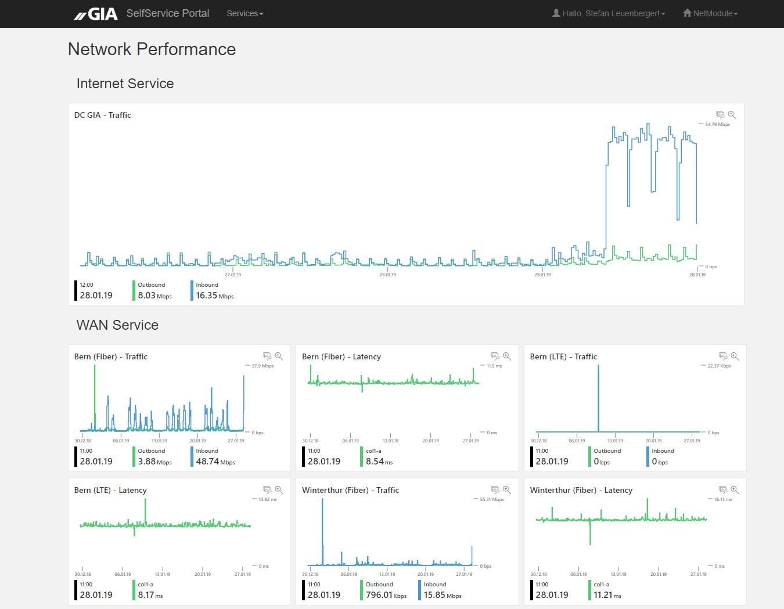
Task: Expand the NetModule dropdown
Action: click(x=710, y=13)
